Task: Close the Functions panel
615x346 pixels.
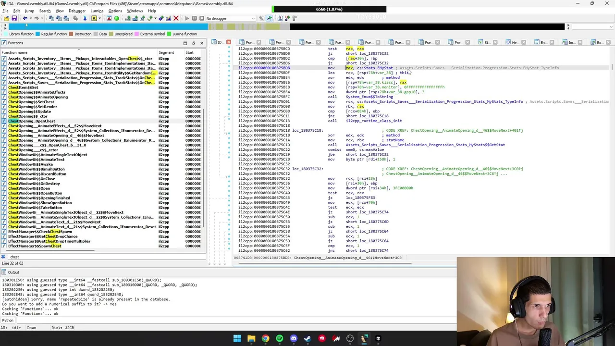Action: pyautogui.click(x=201, y=43)
